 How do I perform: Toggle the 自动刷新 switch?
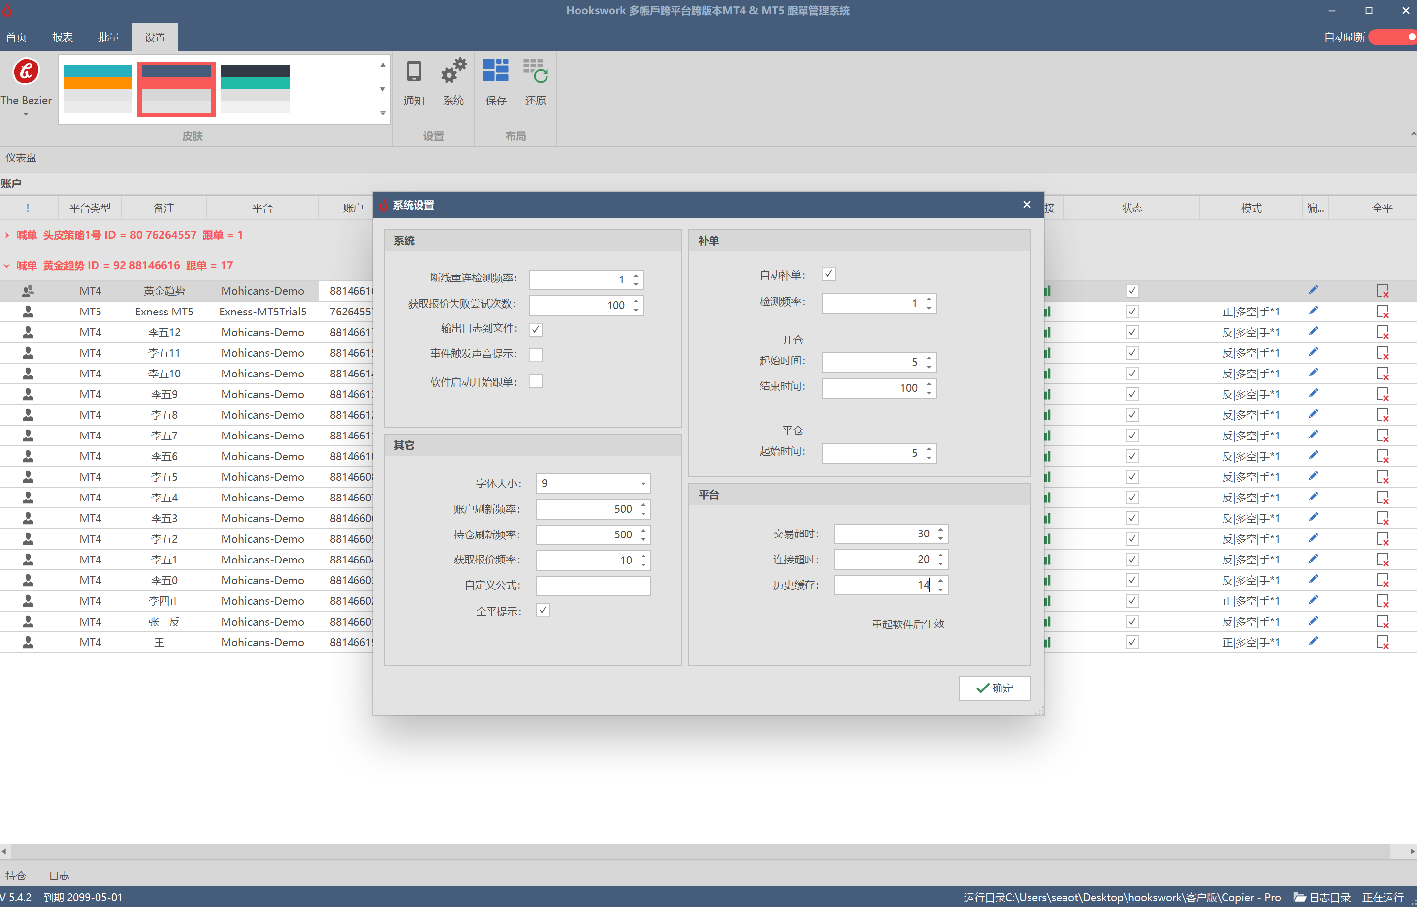(x=1393, y=37)
